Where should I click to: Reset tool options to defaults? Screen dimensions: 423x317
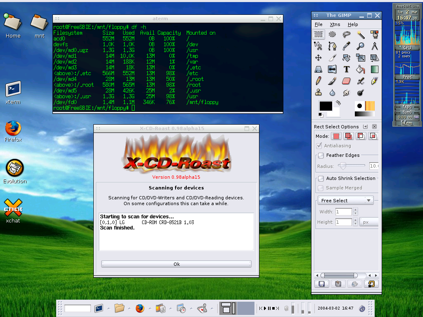[x=371, y=284]
